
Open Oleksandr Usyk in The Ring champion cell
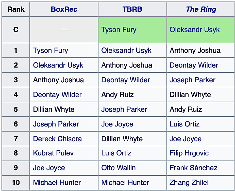[195, 30]
